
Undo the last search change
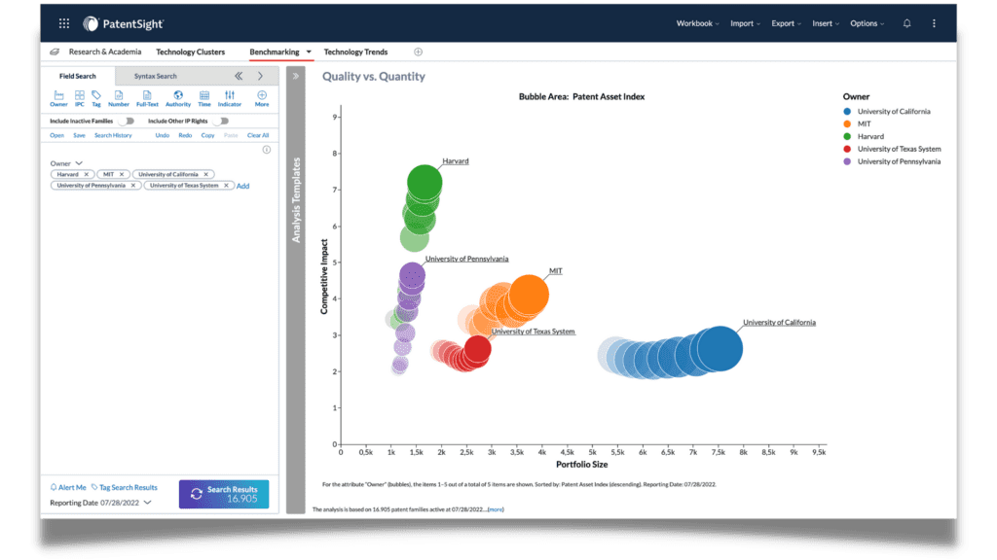[x=163, y=135]
